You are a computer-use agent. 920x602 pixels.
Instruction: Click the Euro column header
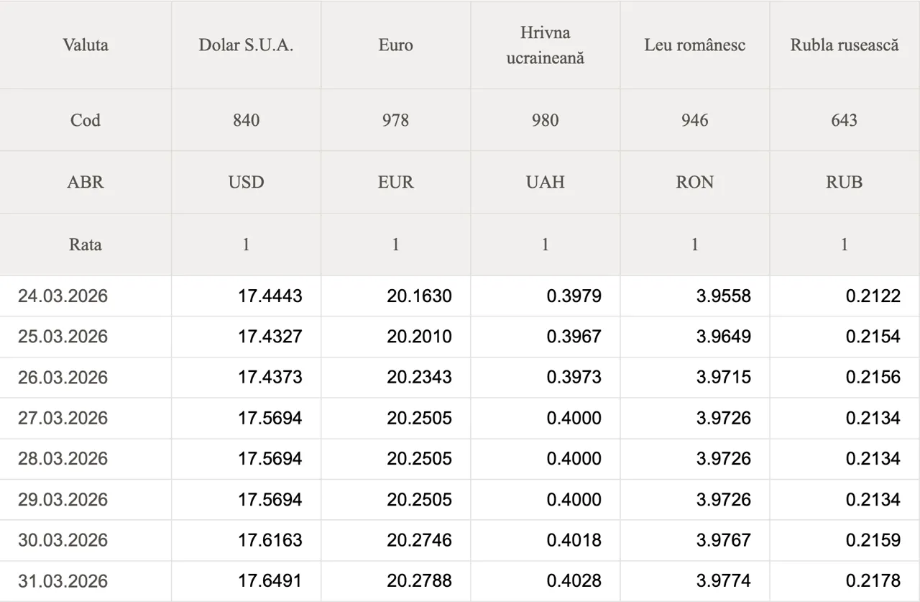[395, 45]
